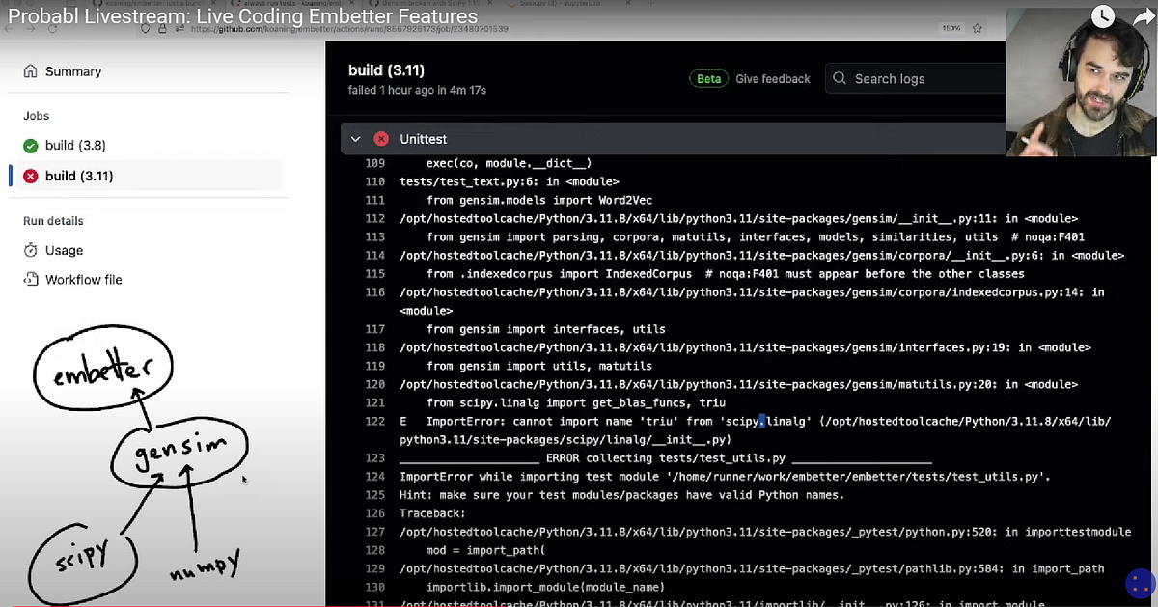Click the magnifier icon in Search logs

839,78
